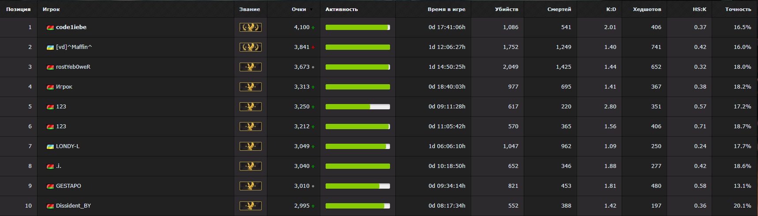Open player profile code1iebe

click(71, 27)
